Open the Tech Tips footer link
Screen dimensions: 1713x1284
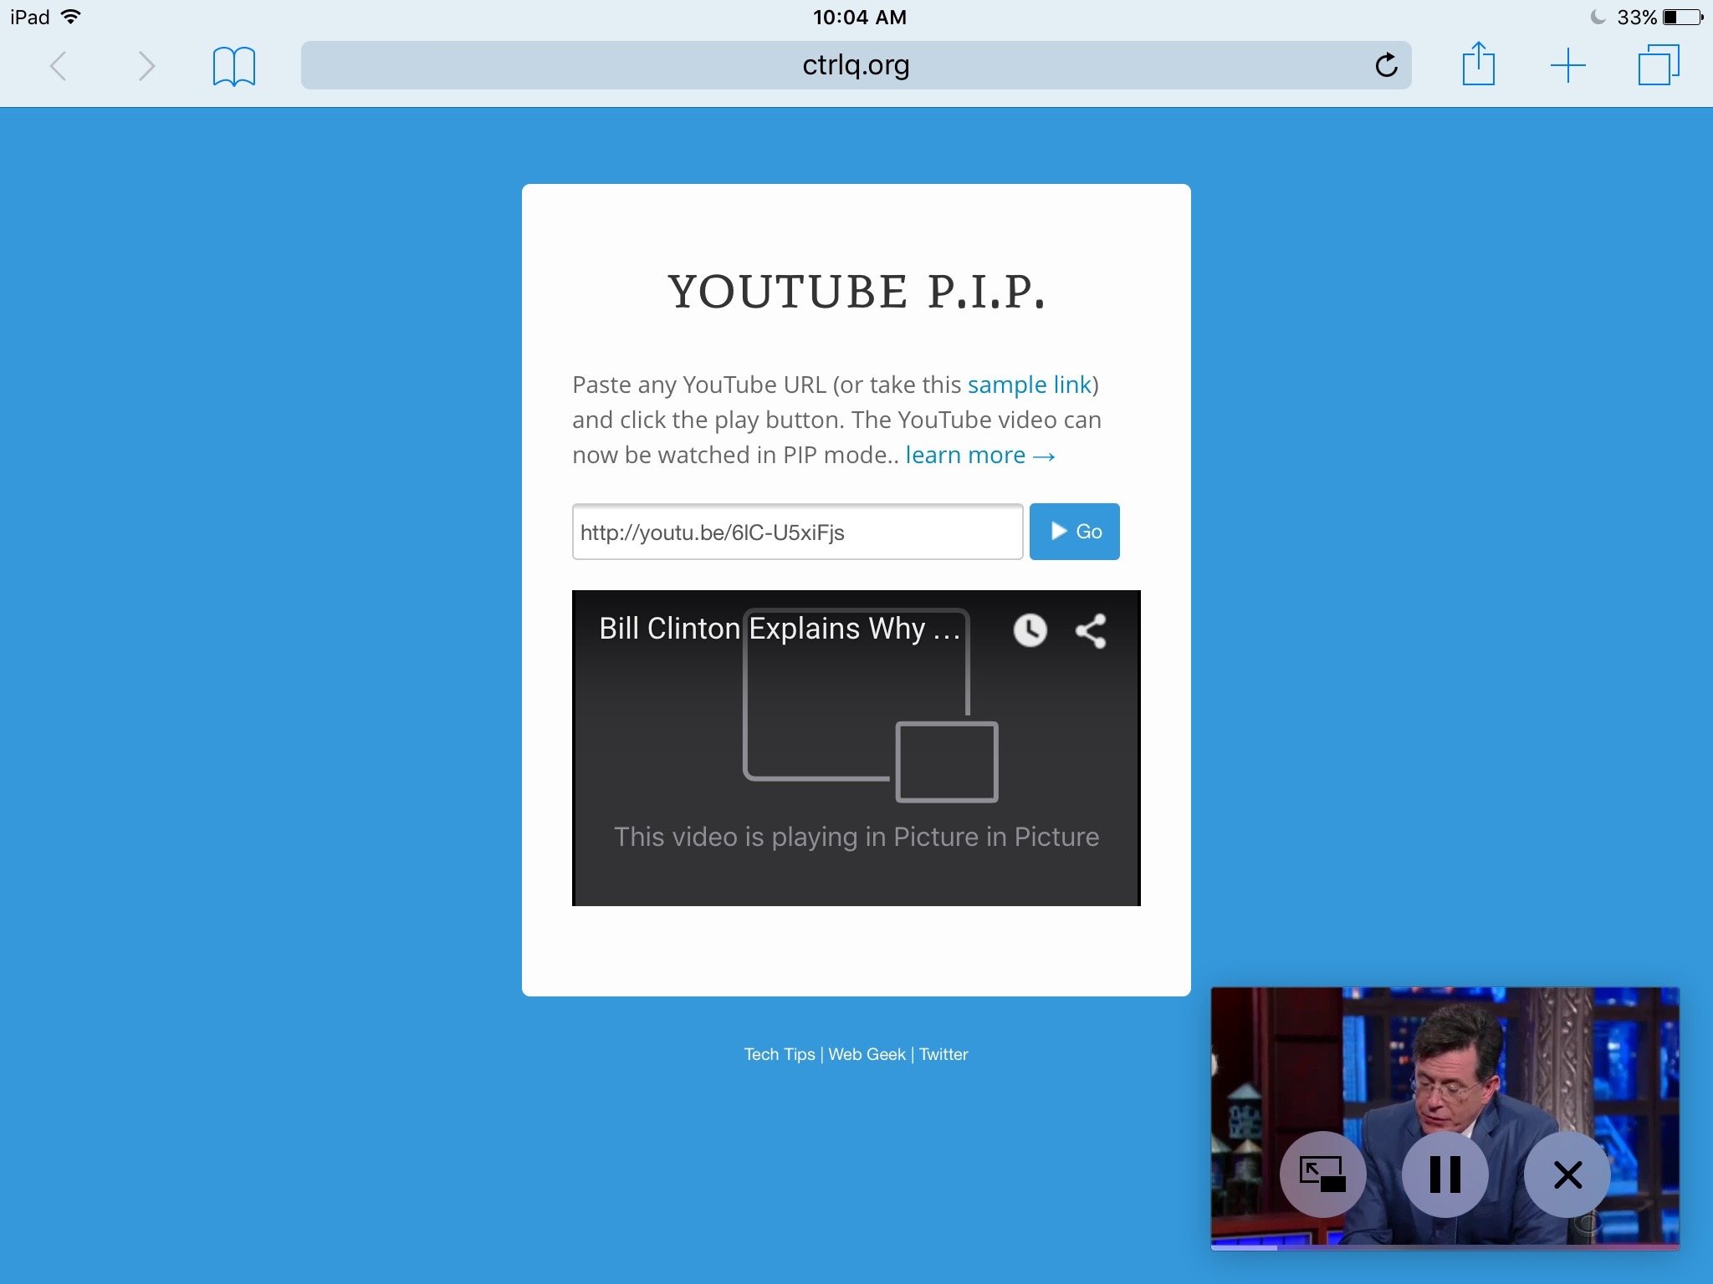[780, 1054]
